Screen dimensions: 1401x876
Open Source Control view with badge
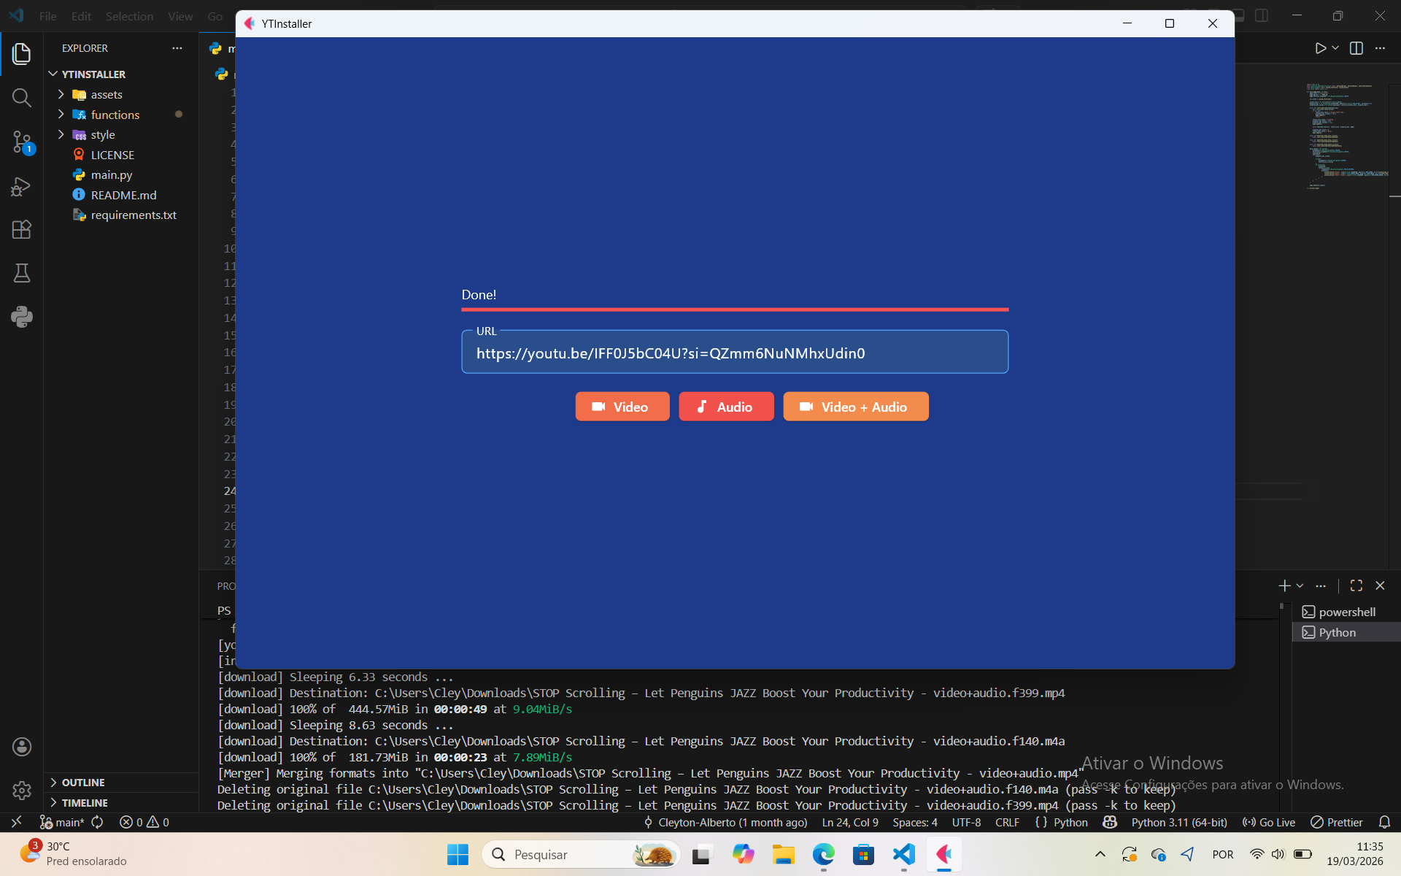pyautogui.click(x=21, y=142)
